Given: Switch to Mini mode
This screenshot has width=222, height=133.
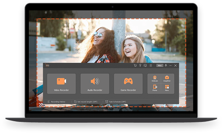Looking at the screenshot, I should coord(160,65).
